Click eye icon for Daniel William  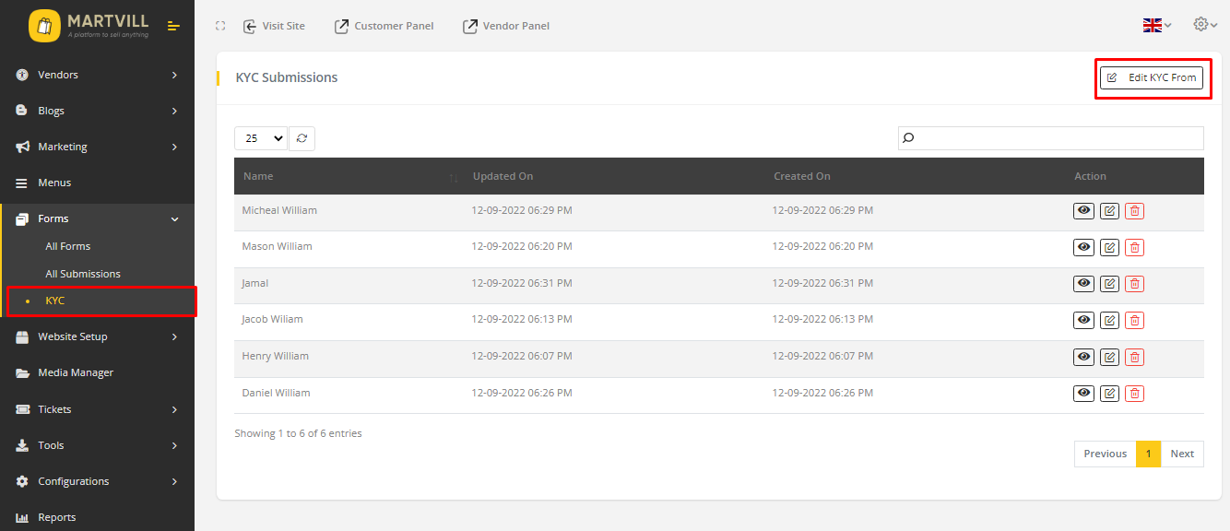pyautogui.click(x=1083, y=394)
